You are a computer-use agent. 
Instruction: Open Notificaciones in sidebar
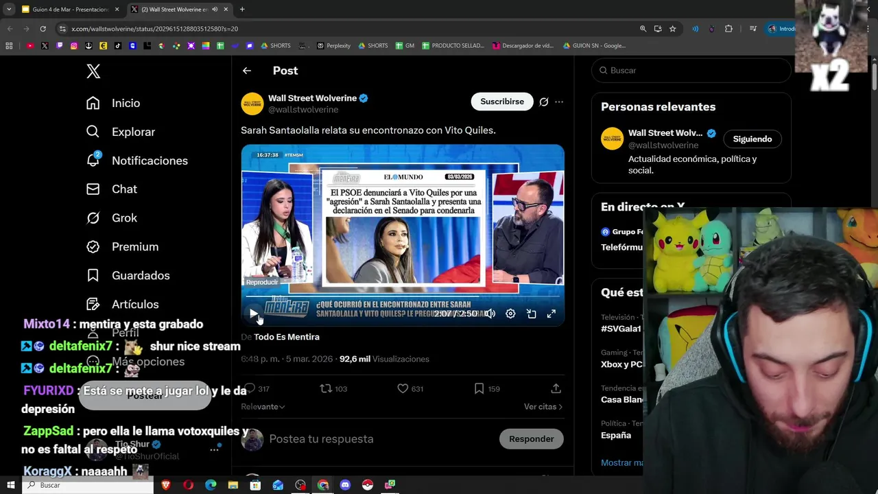click(137, 161)
